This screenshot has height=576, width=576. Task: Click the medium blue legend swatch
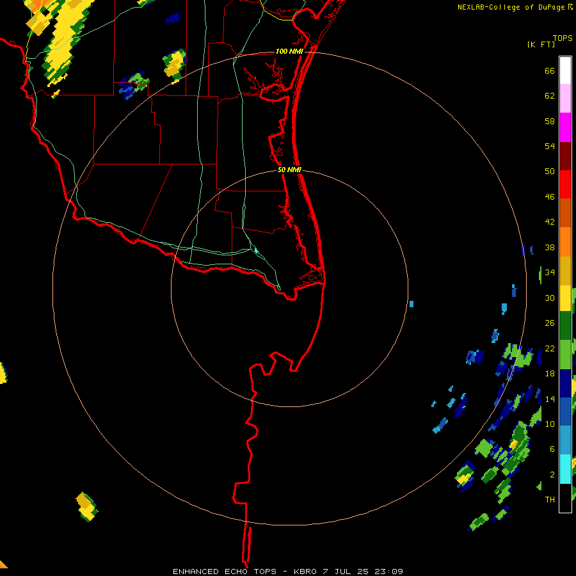click(565, 412)
